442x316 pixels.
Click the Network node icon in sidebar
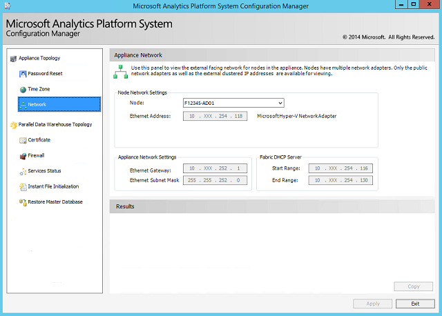click(x=23, y=105)
